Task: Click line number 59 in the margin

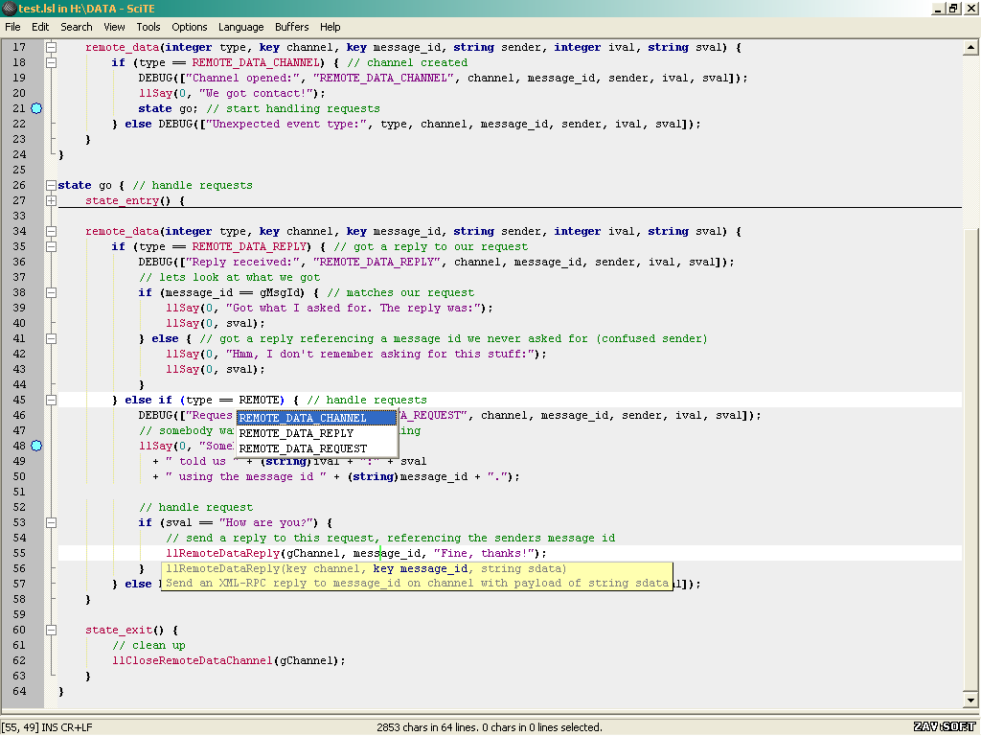Action: 19,614
